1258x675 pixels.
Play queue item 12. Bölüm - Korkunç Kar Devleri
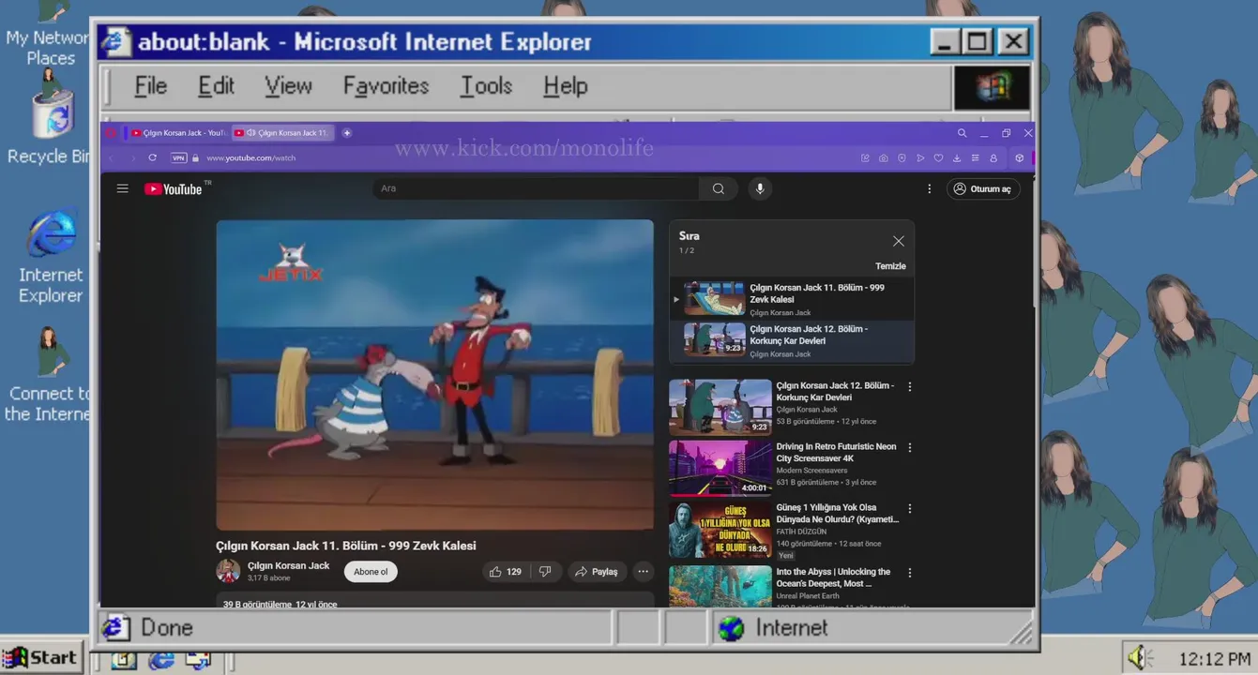coord(792,341)
